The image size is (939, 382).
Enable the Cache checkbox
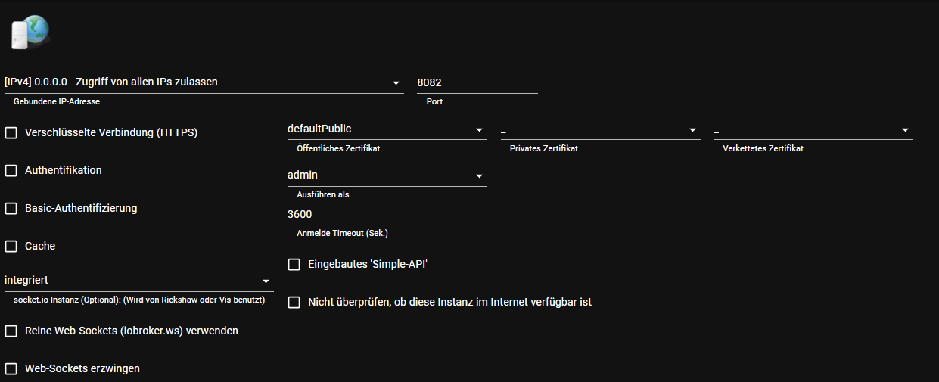11,247
